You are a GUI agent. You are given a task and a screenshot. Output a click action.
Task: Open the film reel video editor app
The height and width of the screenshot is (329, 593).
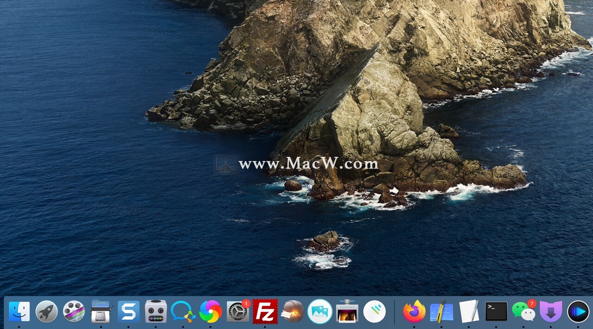74,311
